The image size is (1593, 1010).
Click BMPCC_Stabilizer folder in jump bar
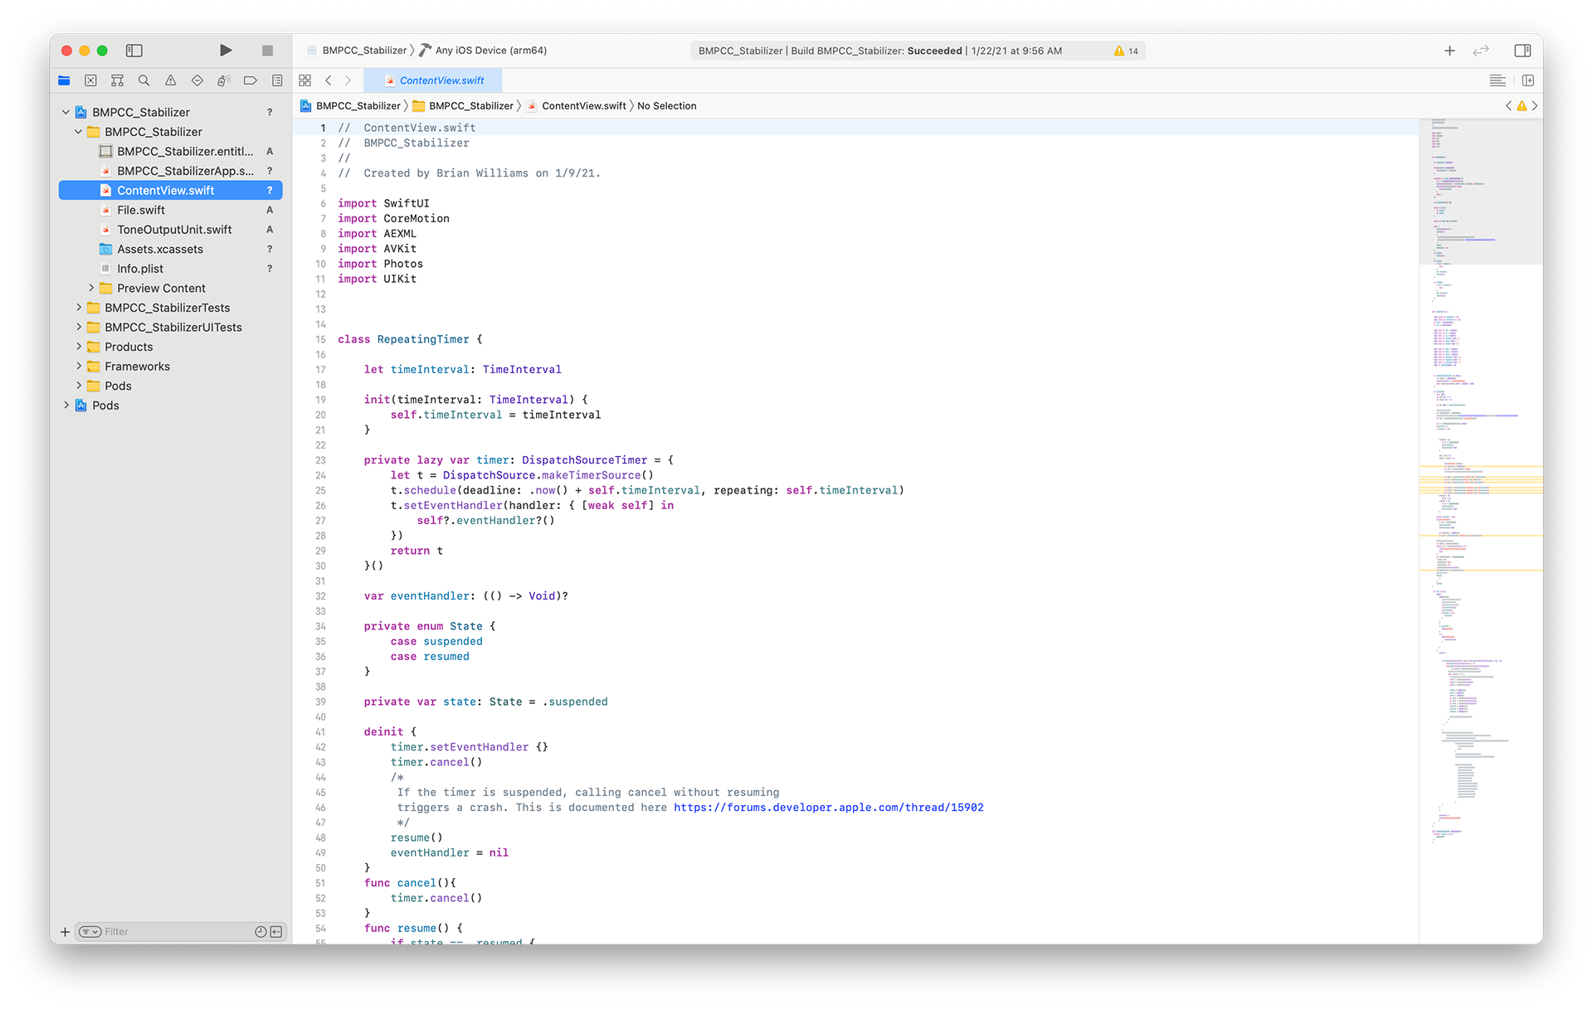coord(464,105)
